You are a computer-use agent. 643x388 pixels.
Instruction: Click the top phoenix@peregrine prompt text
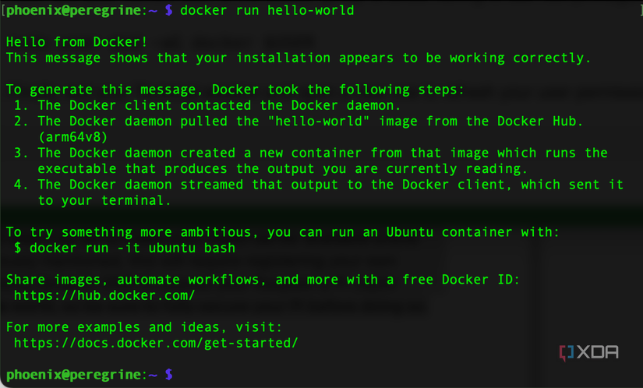coord(82,10)
